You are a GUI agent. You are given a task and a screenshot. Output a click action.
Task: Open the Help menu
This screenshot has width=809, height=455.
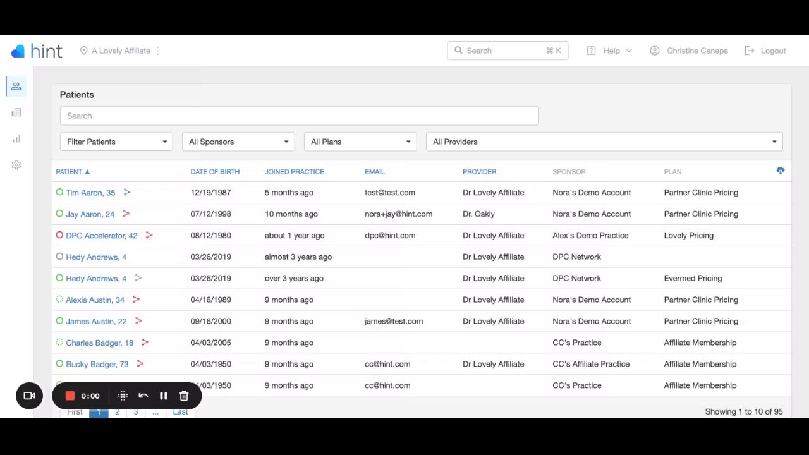609,51
